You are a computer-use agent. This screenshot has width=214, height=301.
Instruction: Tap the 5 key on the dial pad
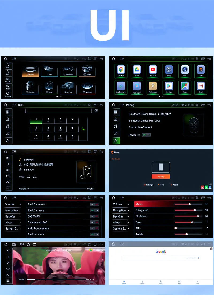click(x=48, y=128)
